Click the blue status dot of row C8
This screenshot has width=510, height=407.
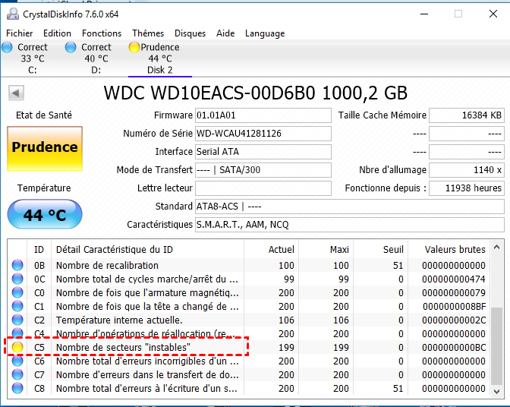[x=17, y=388]
